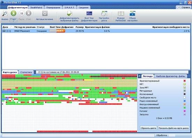Switch to the StealthPatrol tab
The image size is (192, 138).
coord(36,7)
